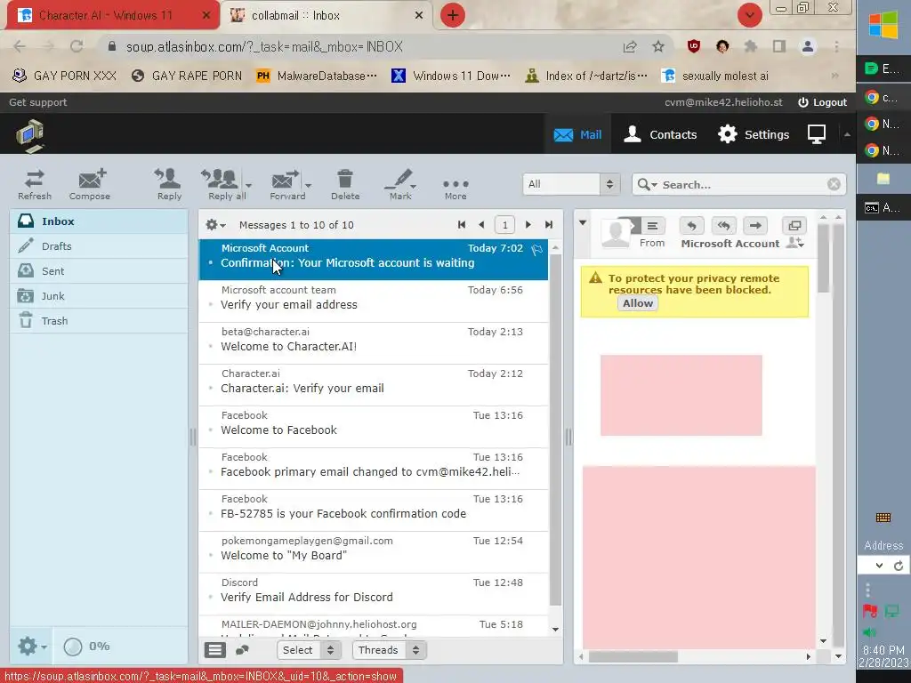Go to previous page of messages
This screenshot has width=911, height=683.
(481, 225)
